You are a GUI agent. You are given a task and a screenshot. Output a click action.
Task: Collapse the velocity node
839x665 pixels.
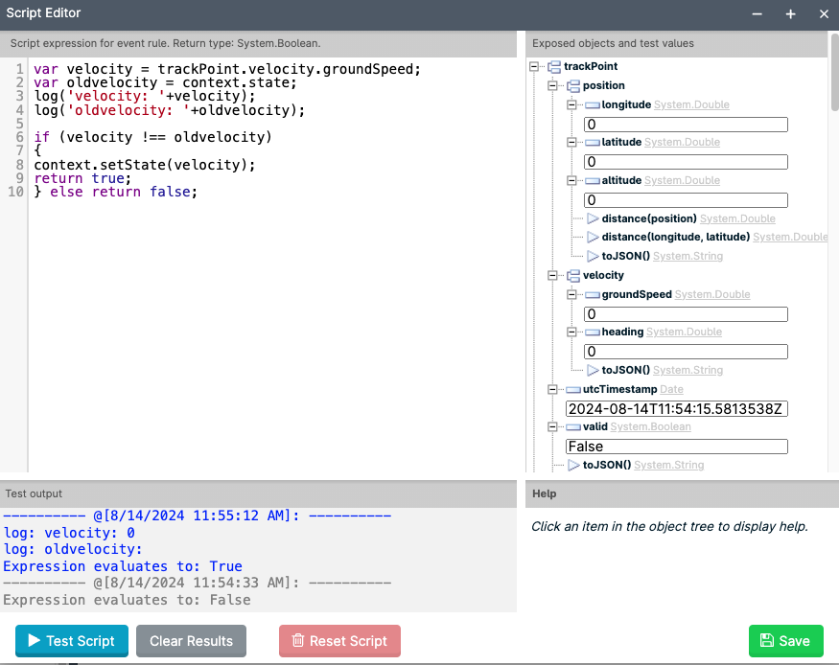click(552, 275)
